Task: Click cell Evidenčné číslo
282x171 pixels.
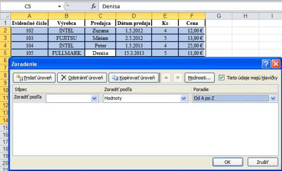Action: 30,23
